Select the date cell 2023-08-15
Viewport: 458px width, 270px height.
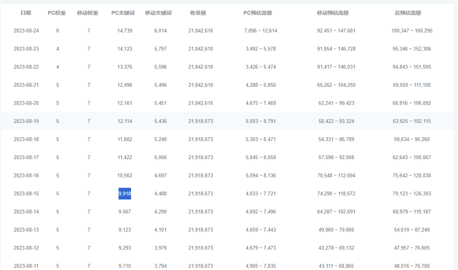point(26,194)
